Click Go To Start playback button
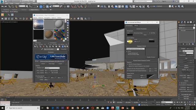196x110 pixels. coord(175,102)
